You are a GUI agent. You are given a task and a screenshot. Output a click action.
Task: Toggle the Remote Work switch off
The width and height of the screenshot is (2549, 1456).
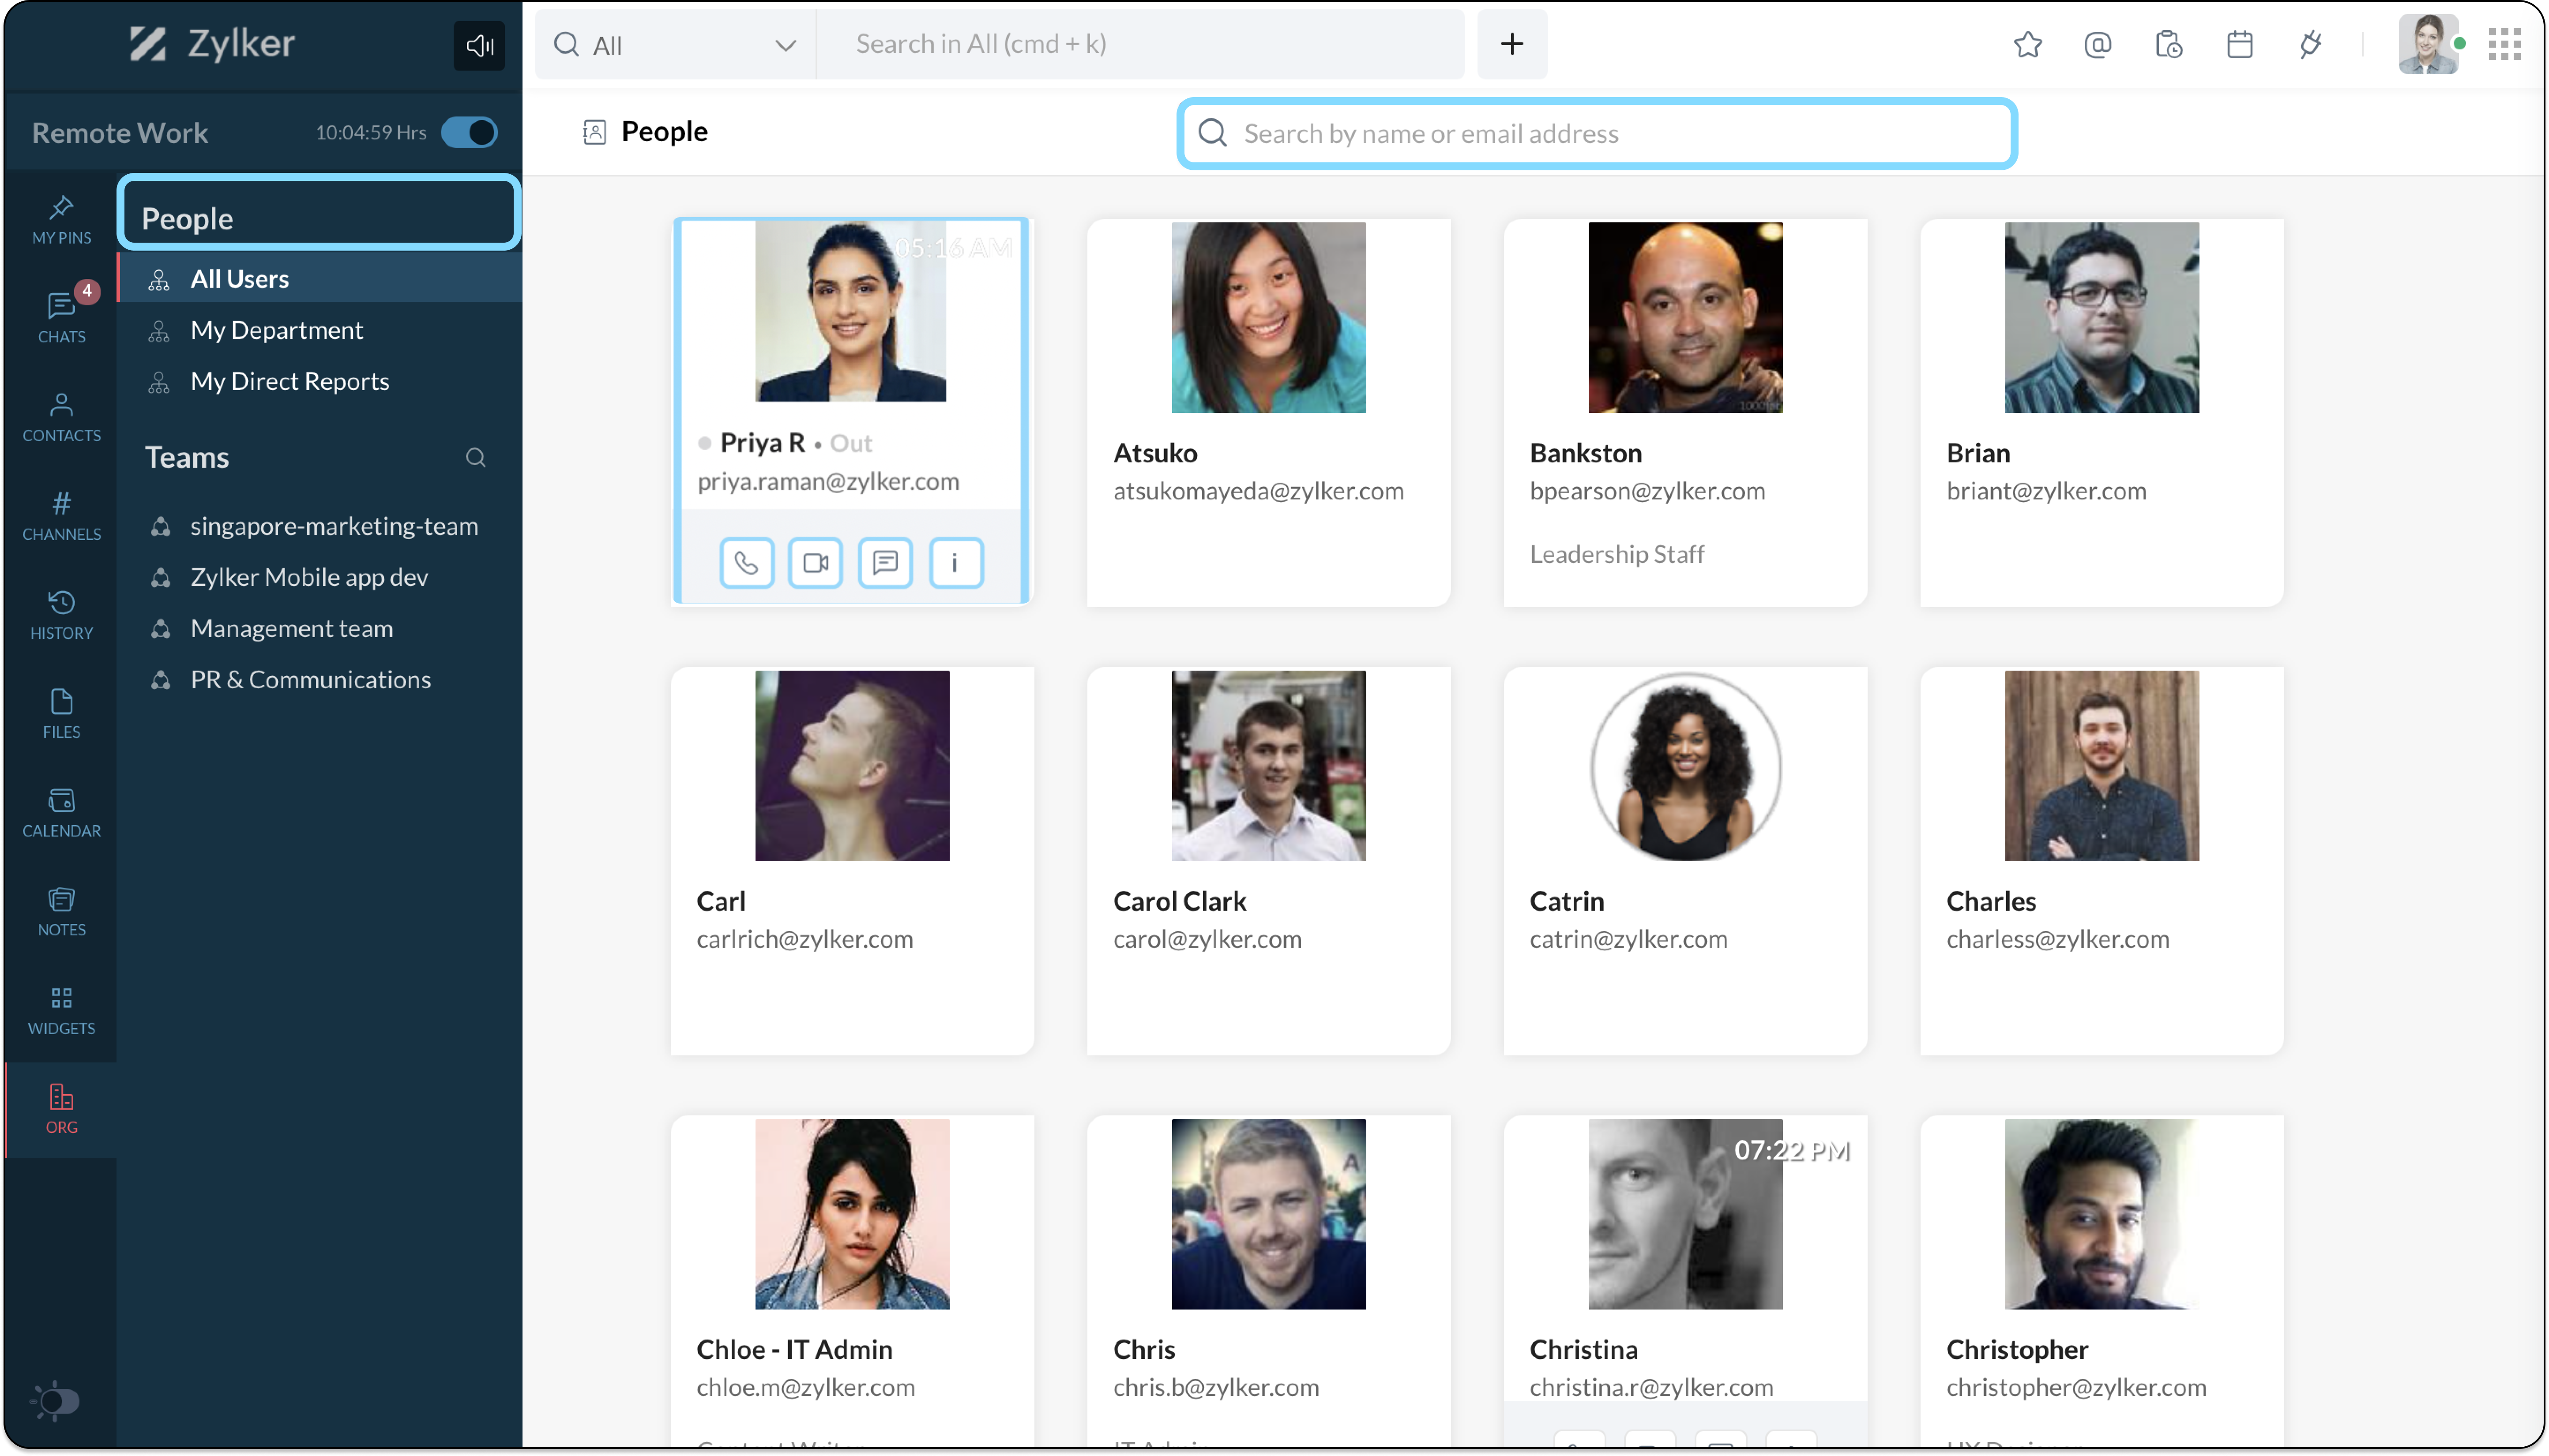pos(469,133)
